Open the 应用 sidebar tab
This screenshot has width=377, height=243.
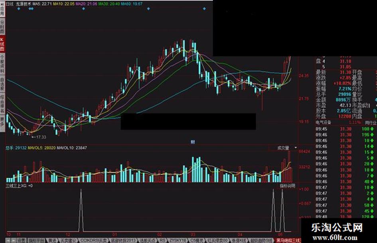2,9
